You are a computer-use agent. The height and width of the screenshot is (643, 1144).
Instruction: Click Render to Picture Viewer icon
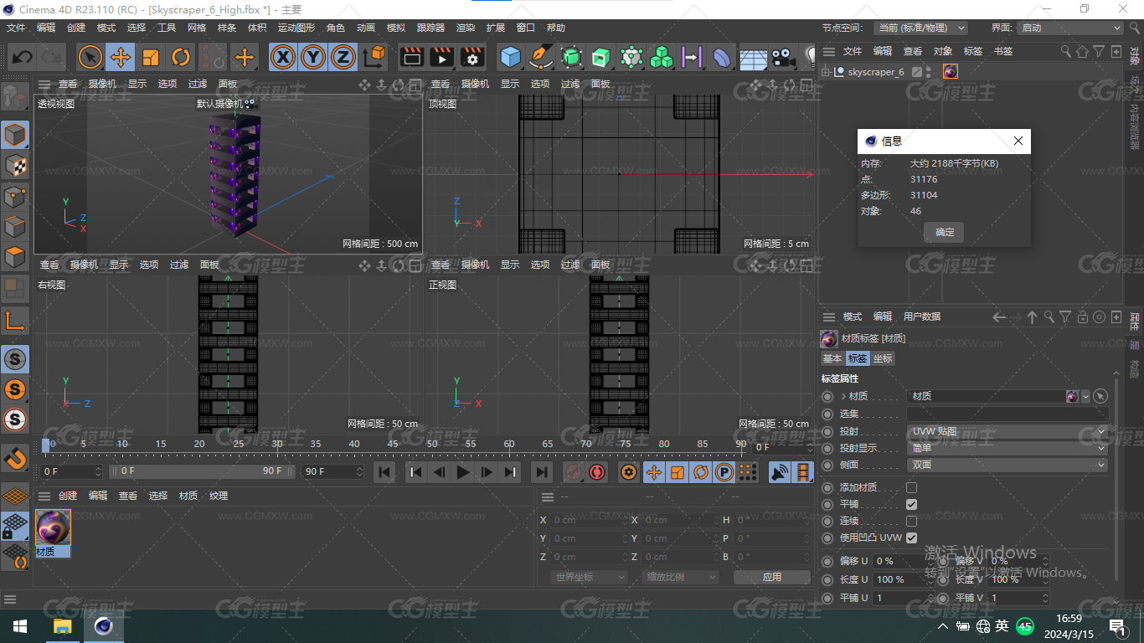tap(441, 57)
